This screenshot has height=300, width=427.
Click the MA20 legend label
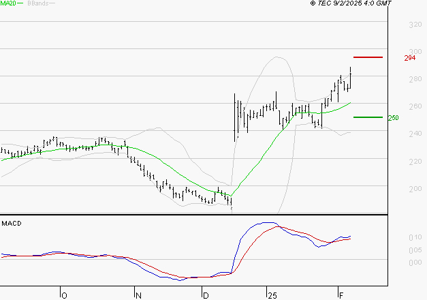tap(8, 3)
